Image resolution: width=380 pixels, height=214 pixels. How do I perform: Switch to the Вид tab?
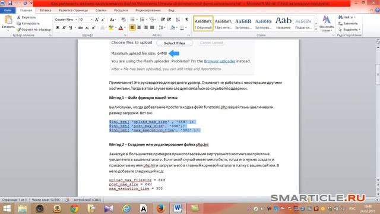pos(172,11)
